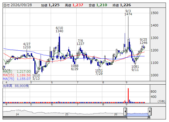Click the MA(75) 1,155.07 legend entry

click(17, 79)
